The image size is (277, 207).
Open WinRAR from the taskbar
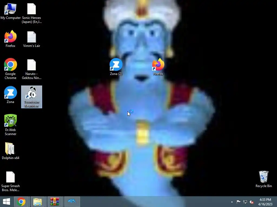coord(54,202)
